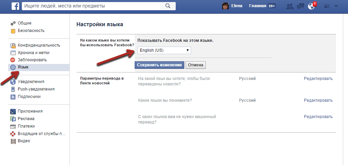The width and height of the screenshot is (348, 165).
Task: Click the Главная link in top bar
Action: click(257, 6)
